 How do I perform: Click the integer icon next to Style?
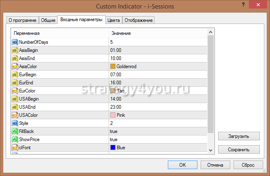[15, 123]
